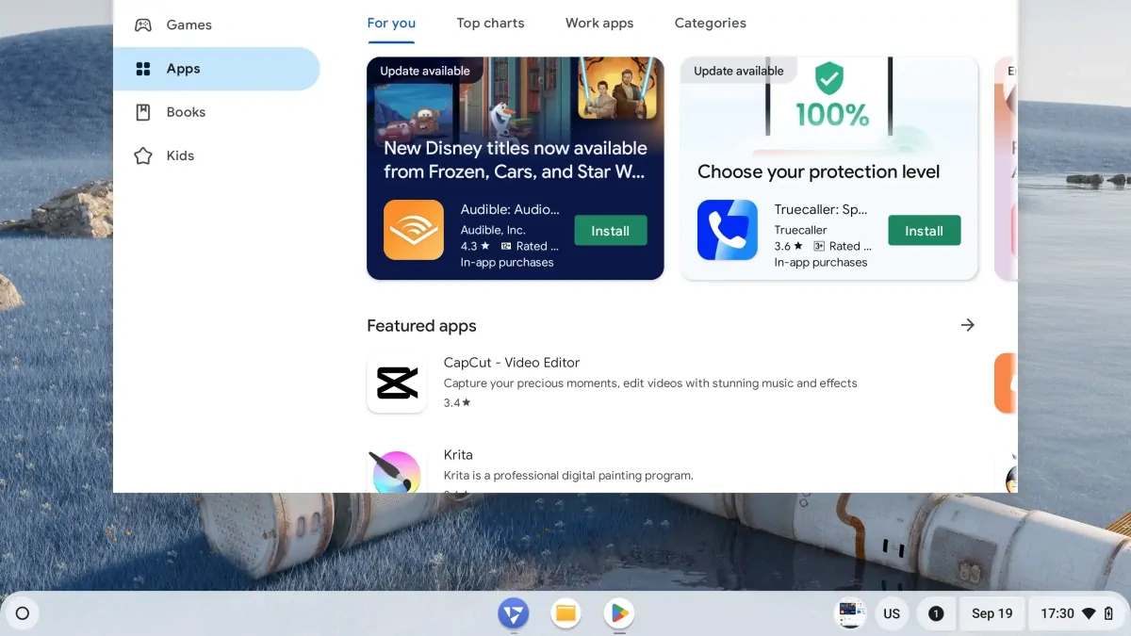The height and width of the screenshot is (636, 1131).
Task: Expand Featured apps with the arrow
Action: point(967,325)
